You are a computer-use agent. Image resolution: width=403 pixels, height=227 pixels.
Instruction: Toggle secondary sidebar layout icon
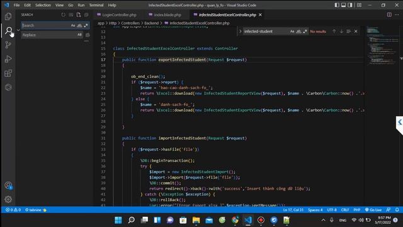coord(350,5)
